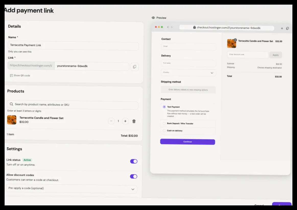Click the link slug field yourstorename-9dws8k

92,66
